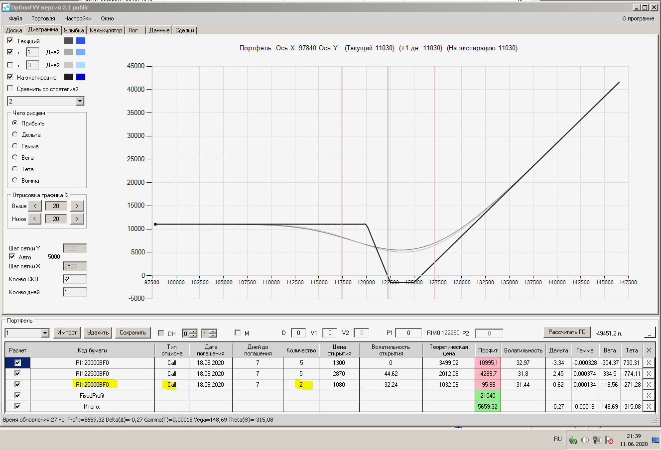The height and width of the screenshot is (450, 661).
Task: Switch to the Доска tab
Action: (x=14, y=30)
